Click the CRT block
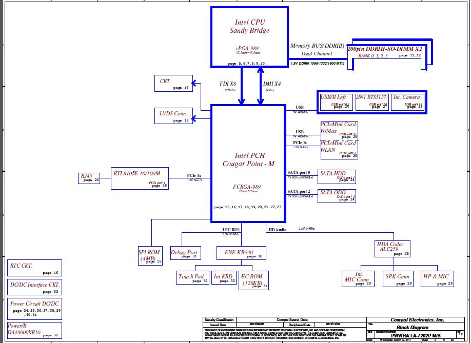The width and height of the screenshot is (471, 343). (172, 83)
